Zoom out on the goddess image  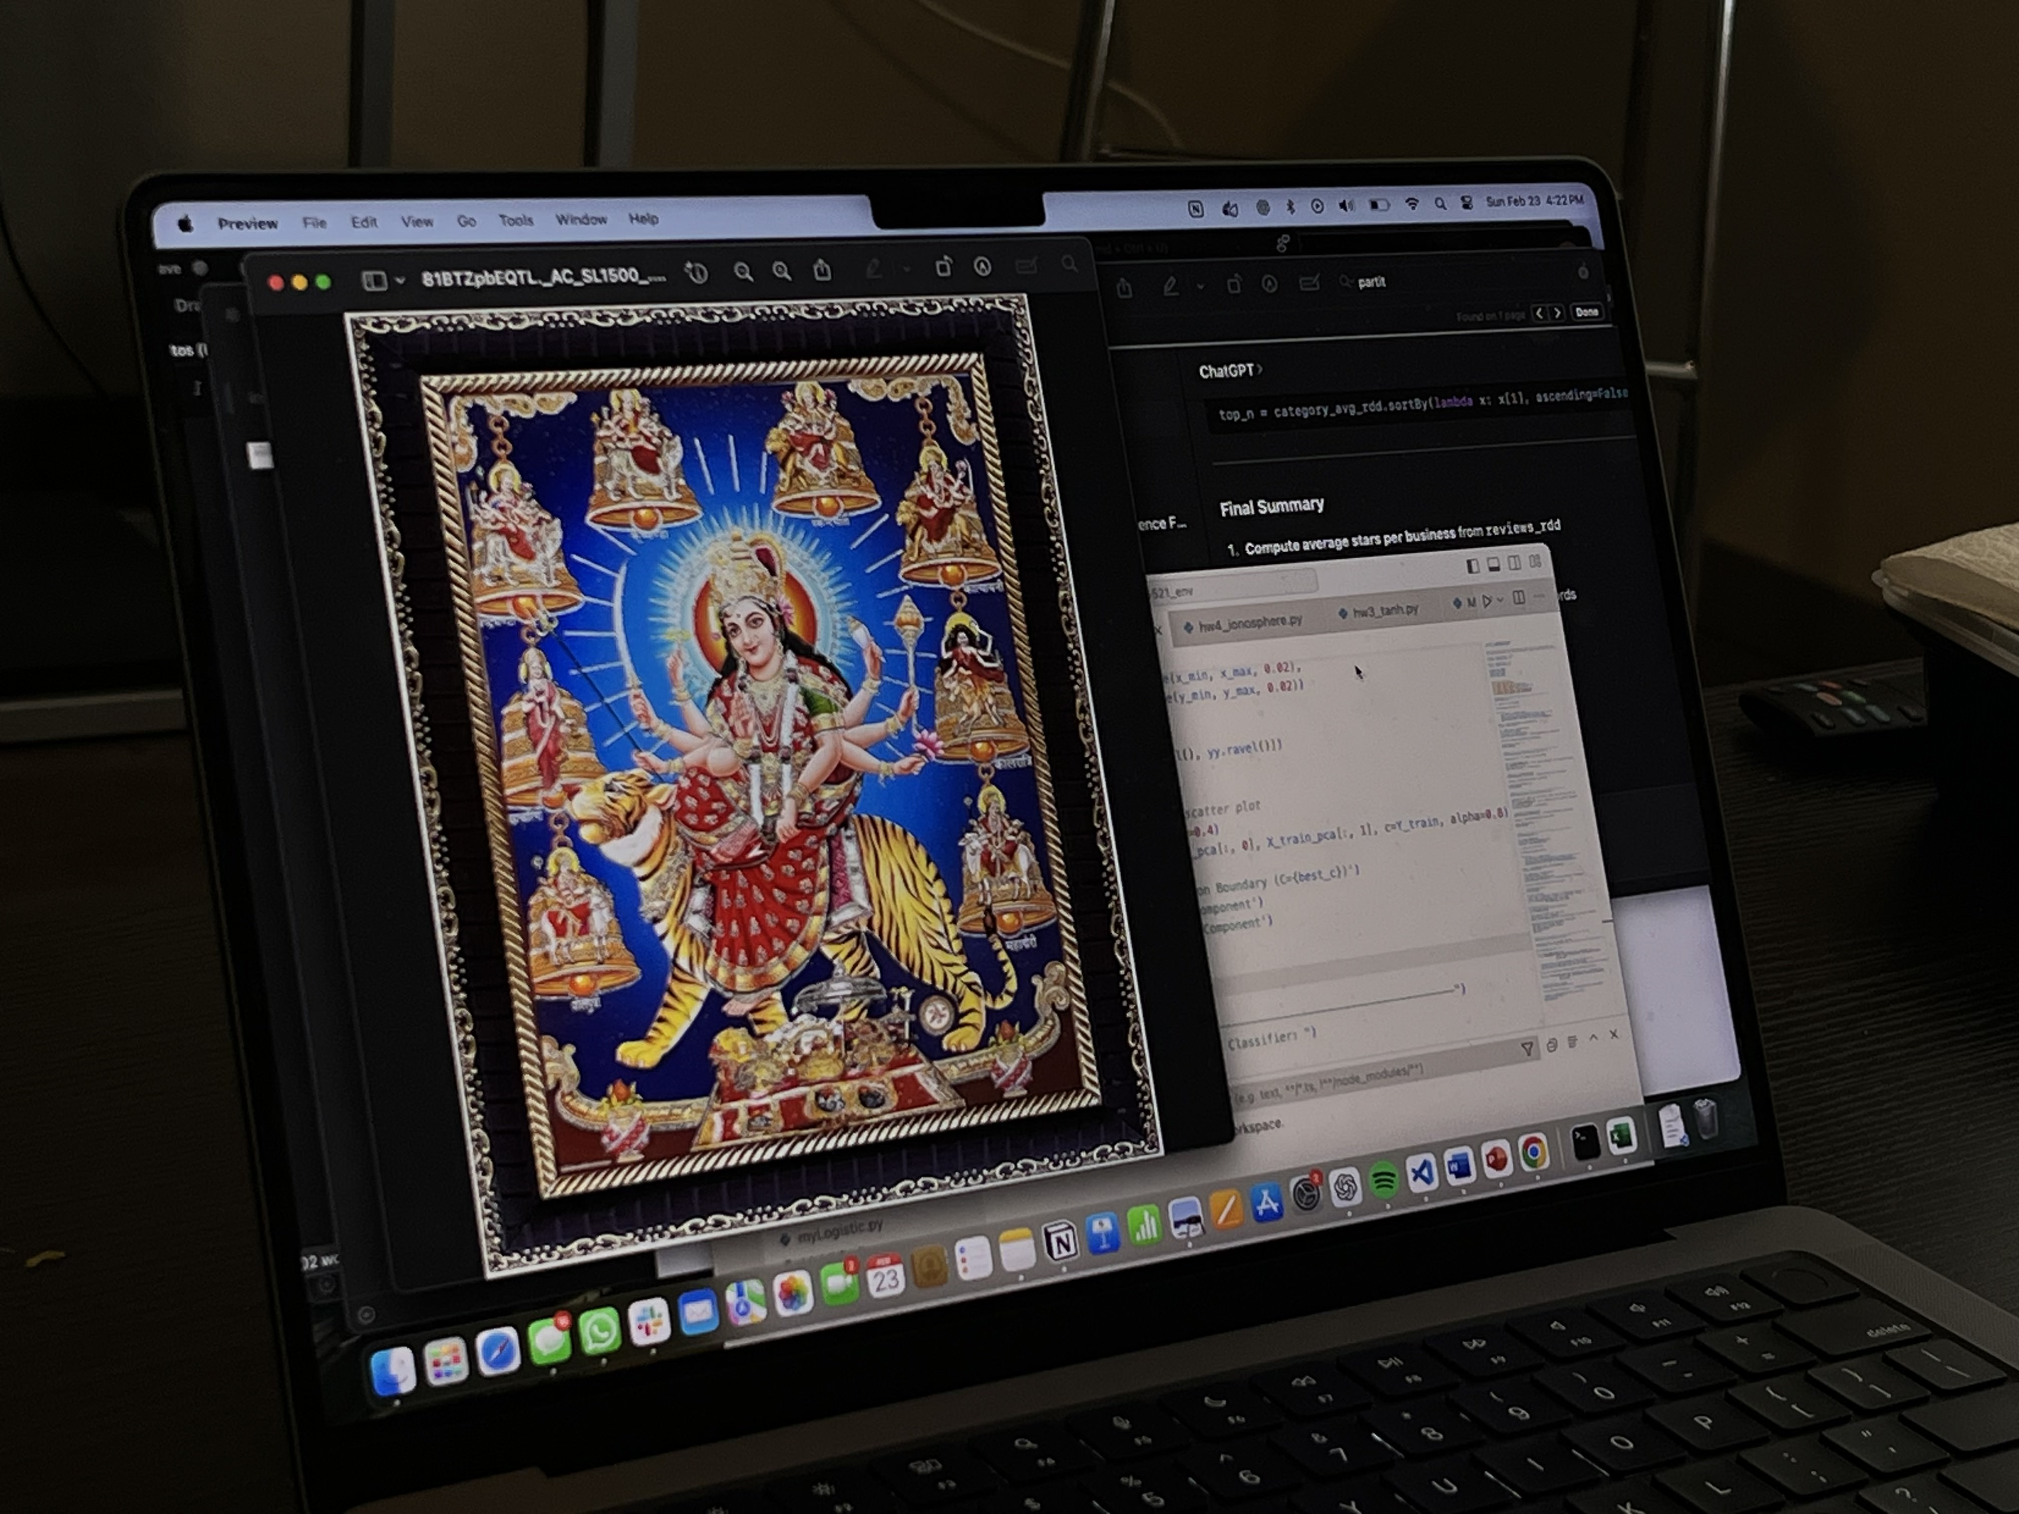click(744, 272)
